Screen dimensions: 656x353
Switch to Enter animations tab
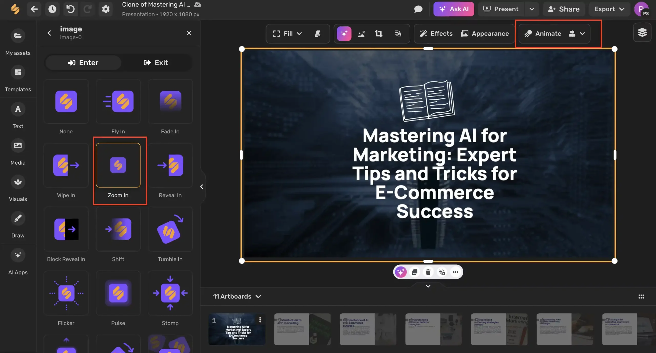pyautogui.click(x=83, y=63)
